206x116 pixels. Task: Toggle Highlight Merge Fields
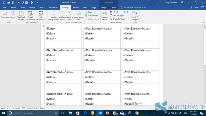[53, 16]
